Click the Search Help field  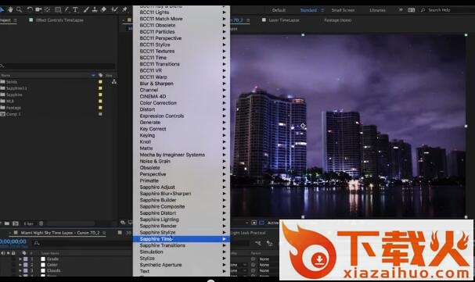(439, 10)
